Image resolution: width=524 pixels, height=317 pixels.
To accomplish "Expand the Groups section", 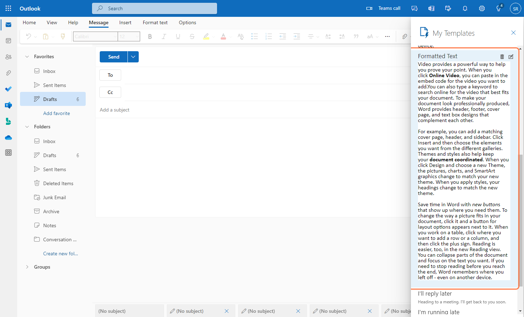I will coord(27,267).
